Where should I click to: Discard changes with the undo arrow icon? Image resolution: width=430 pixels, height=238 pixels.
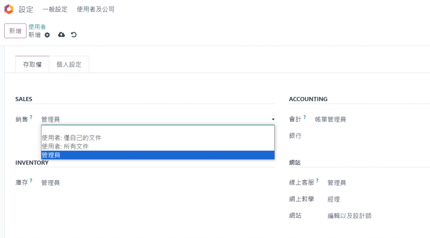click(x=74, y=35)
